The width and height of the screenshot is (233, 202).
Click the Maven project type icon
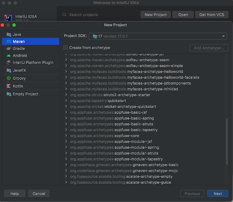9,41
